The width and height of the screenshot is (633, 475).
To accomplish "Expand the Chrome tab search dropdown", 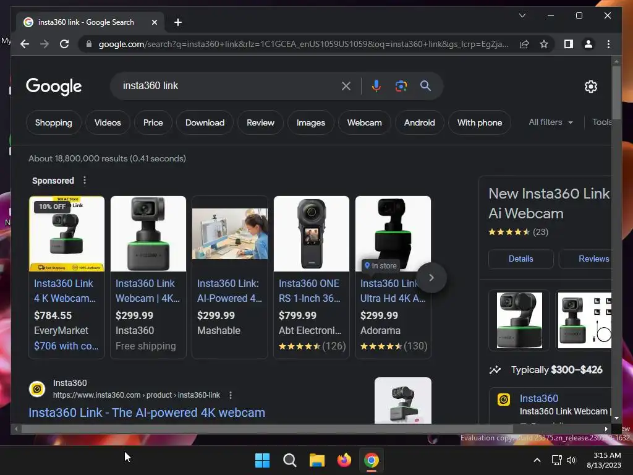I will click(522, 15).
